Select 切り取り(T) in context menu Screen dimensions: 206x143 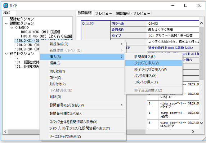click(83, 71)
